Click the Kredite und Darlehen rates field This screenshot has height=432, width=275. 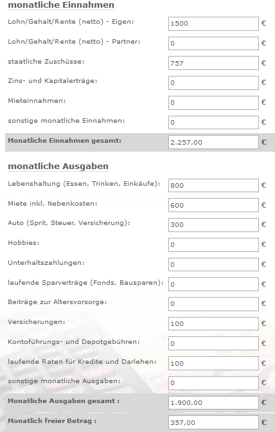213,363
